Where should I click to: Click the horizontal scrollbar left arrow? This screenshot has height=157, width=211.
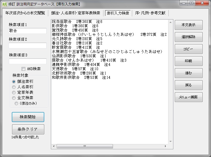click(54, 146)
